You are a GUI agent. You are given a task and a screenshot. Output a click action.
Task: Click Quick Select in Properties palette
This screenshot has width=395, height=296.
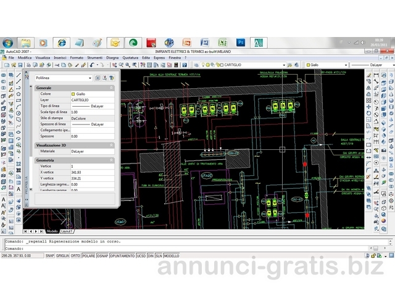[112, 78]
